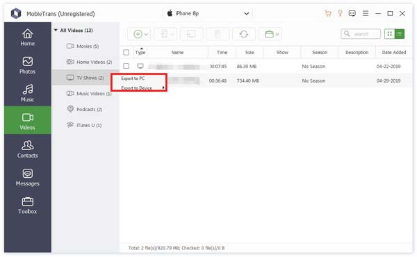Open the Messages section
The height and width of the screenshot is (257, 417).
(x=27, y=177)
